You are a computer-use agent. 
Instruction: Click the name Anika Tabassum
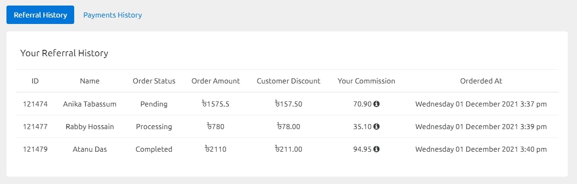pos(90,104)
